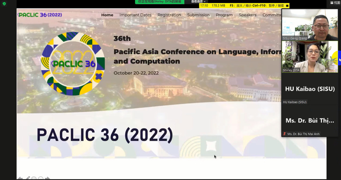Click the yellow stop recording square icon
The image size is (341, 180).
[287, 6]
